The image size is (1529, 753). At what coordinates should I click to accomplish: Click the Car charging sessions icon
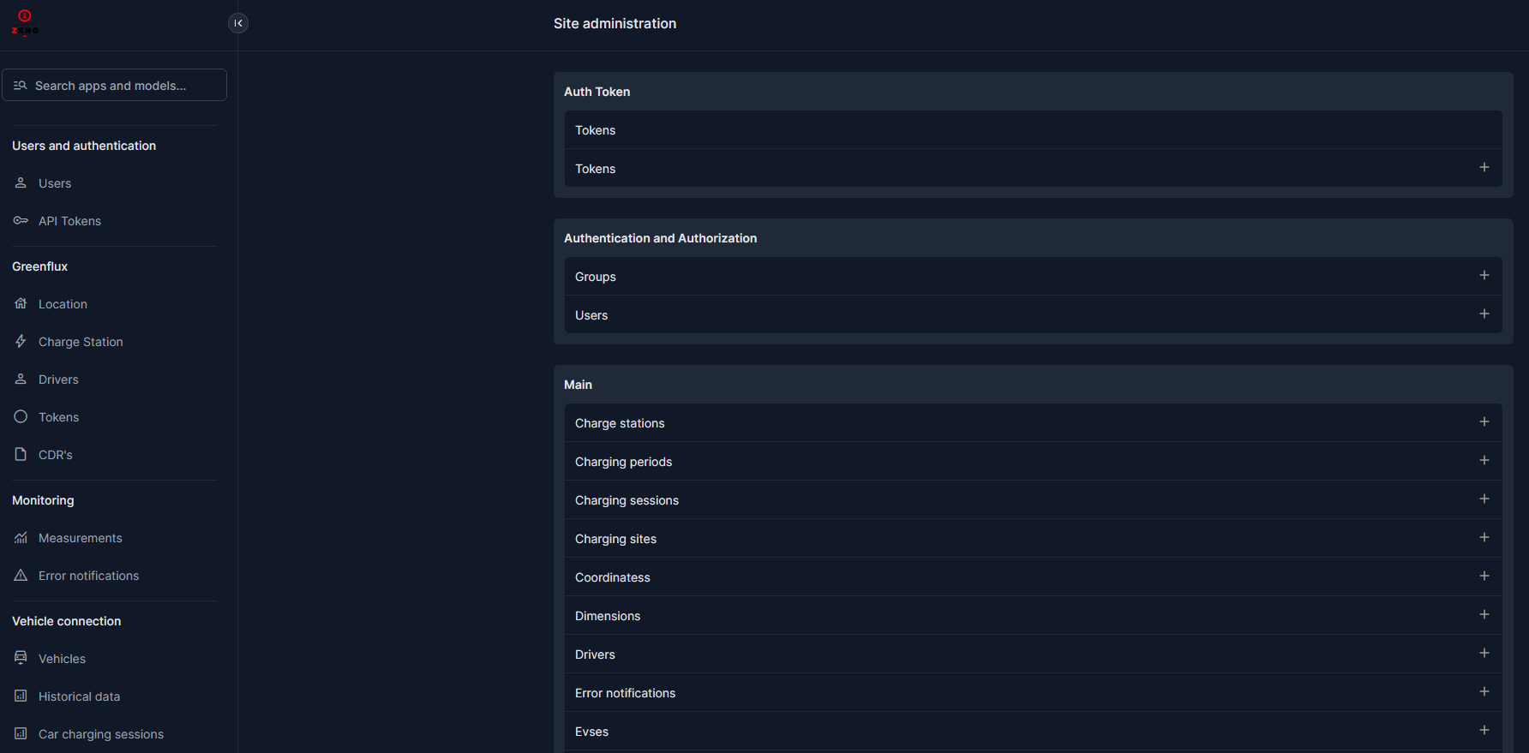(21, 733)
